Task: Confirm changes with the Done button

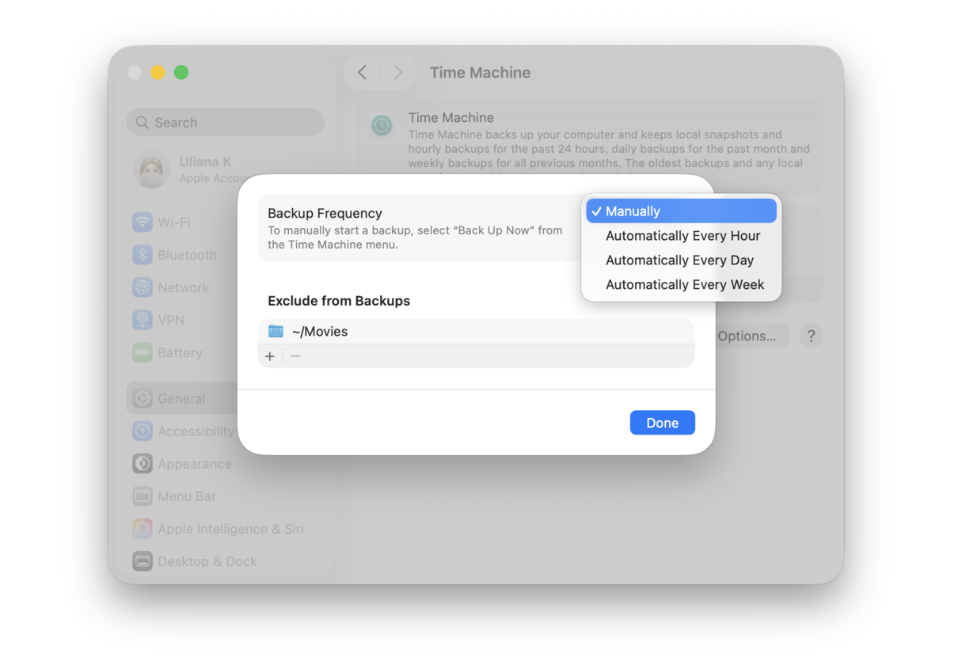Action: pyautogui.click(x=662, y=422)
